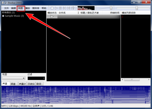Click the Stop playback button
The width and height of the screenshot is (152, 109).
click(52, 8)
